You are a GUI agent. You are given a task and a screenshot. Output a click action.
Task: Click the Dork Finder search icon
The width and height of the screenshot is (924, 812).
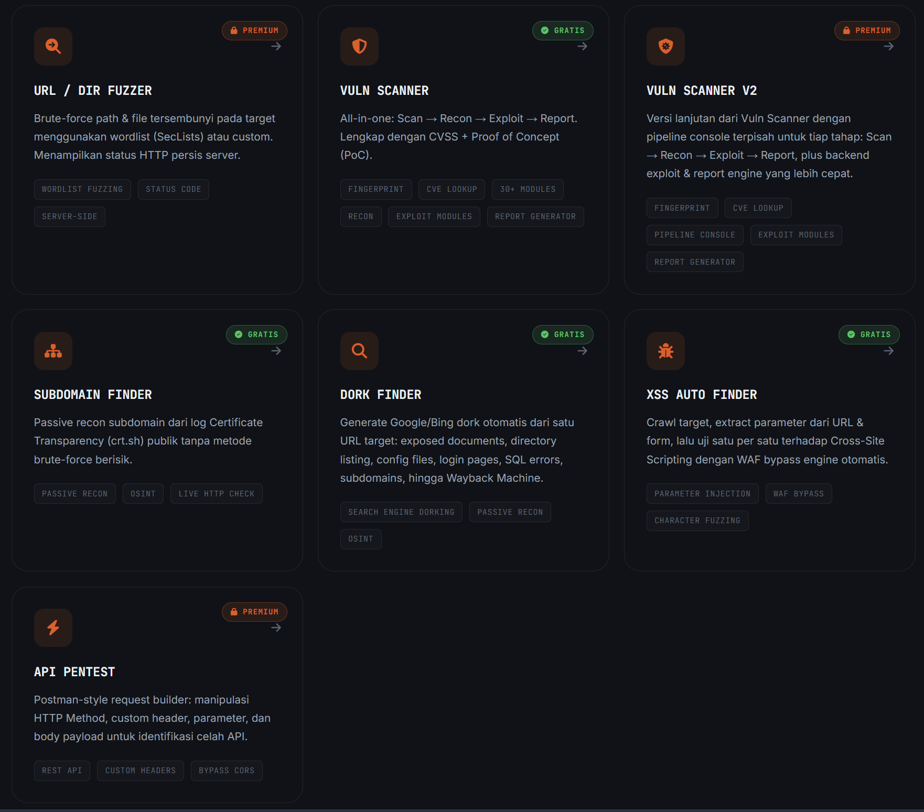point(359,351)
